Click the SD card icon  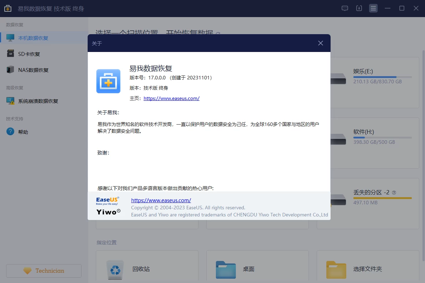point(10,53)
